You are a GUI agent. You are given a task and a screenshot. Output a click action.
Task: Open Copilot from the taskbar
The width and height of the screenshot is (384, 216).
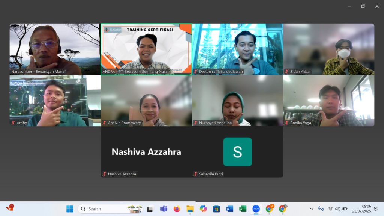(x=203, y=209)
